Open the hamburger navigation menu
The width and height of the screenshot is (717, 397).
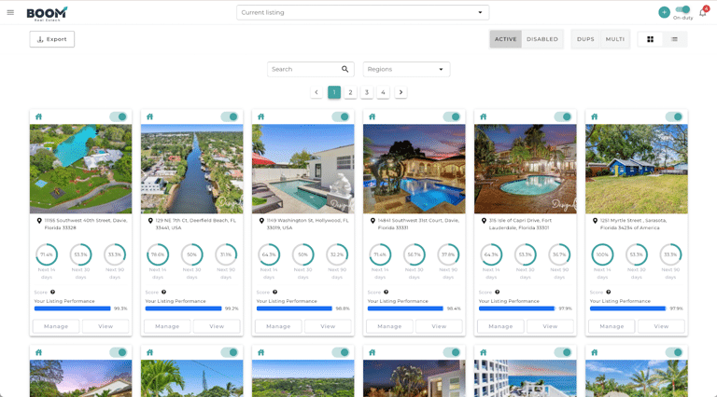pos(10,12)
